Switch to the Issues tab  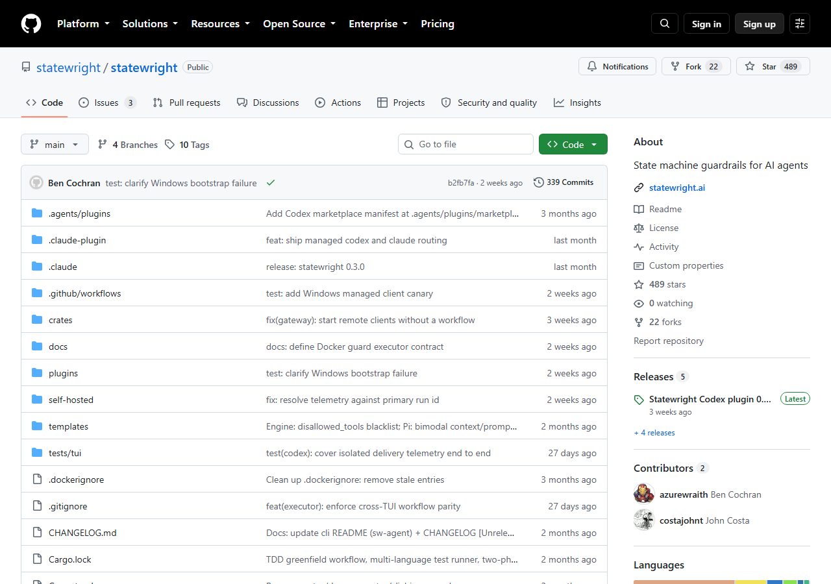(x=107, y=103)
